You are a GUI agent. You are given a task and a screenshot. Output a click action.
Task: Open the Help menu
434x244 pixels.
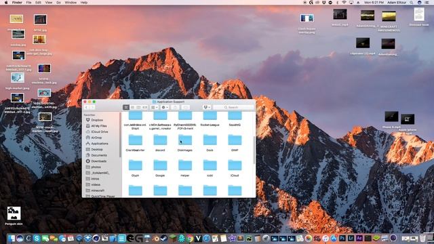tap(84, 3)
